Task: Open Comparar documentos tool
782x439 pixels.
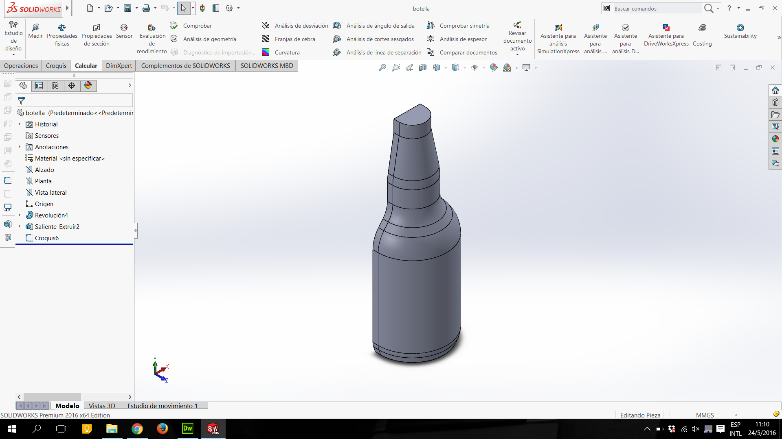Action: (x=462, y=52)
